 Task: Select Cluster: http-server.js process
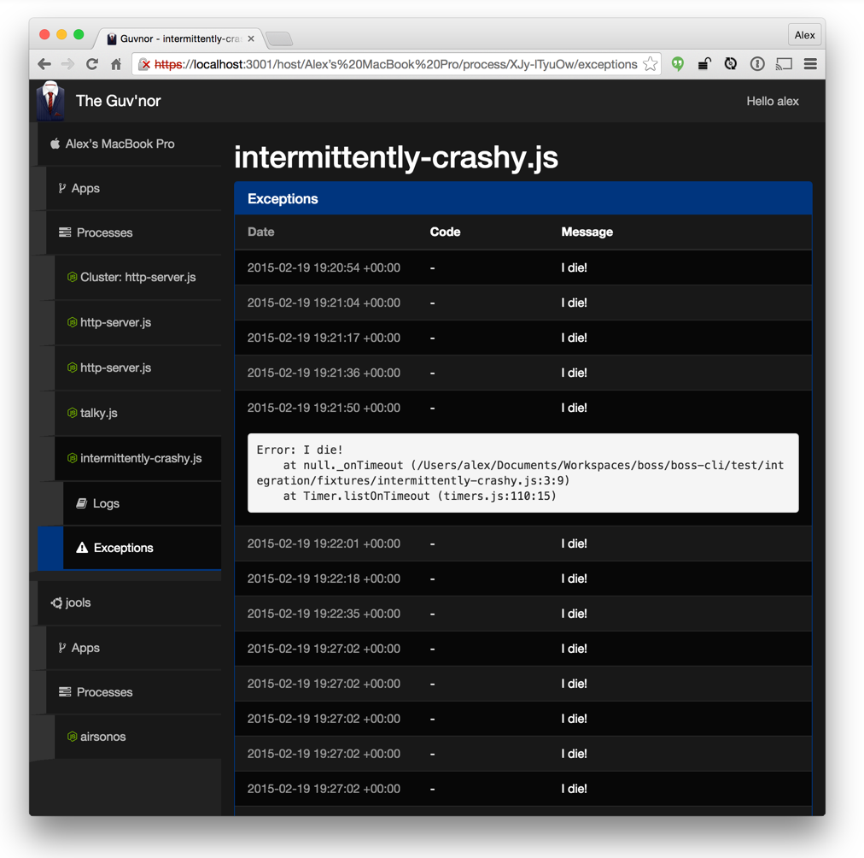pos(137,277)
